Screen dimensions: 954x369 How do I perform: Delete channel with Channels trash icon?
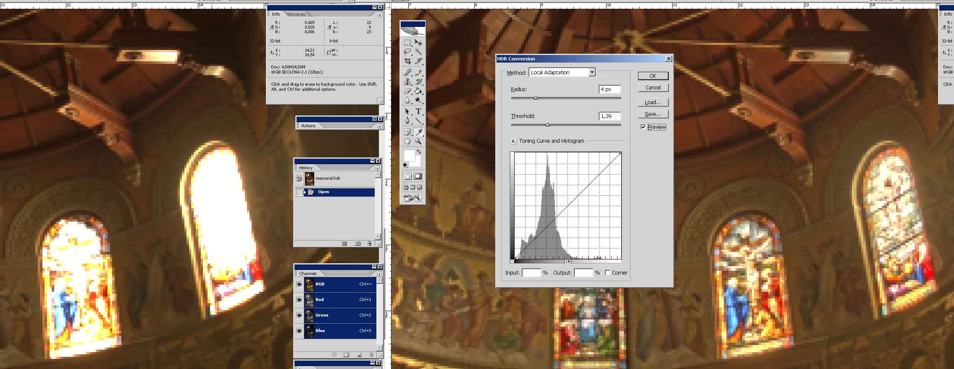[371, 355]
